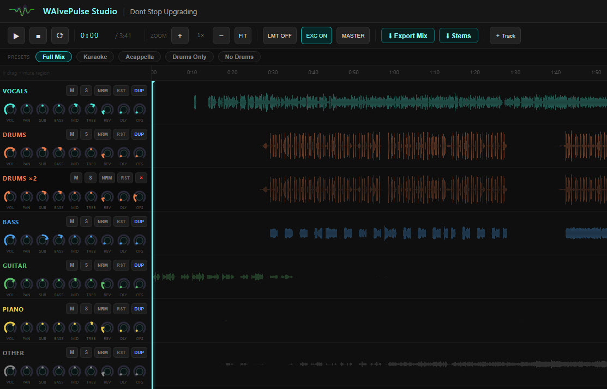607x389 pixels.
Task: Reset the BASS track with RST
Action: (x=121, y=222)
